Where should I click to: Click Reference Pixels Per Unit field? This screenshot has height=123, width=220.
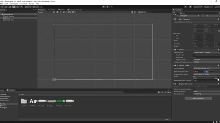(x=207, y=81)
